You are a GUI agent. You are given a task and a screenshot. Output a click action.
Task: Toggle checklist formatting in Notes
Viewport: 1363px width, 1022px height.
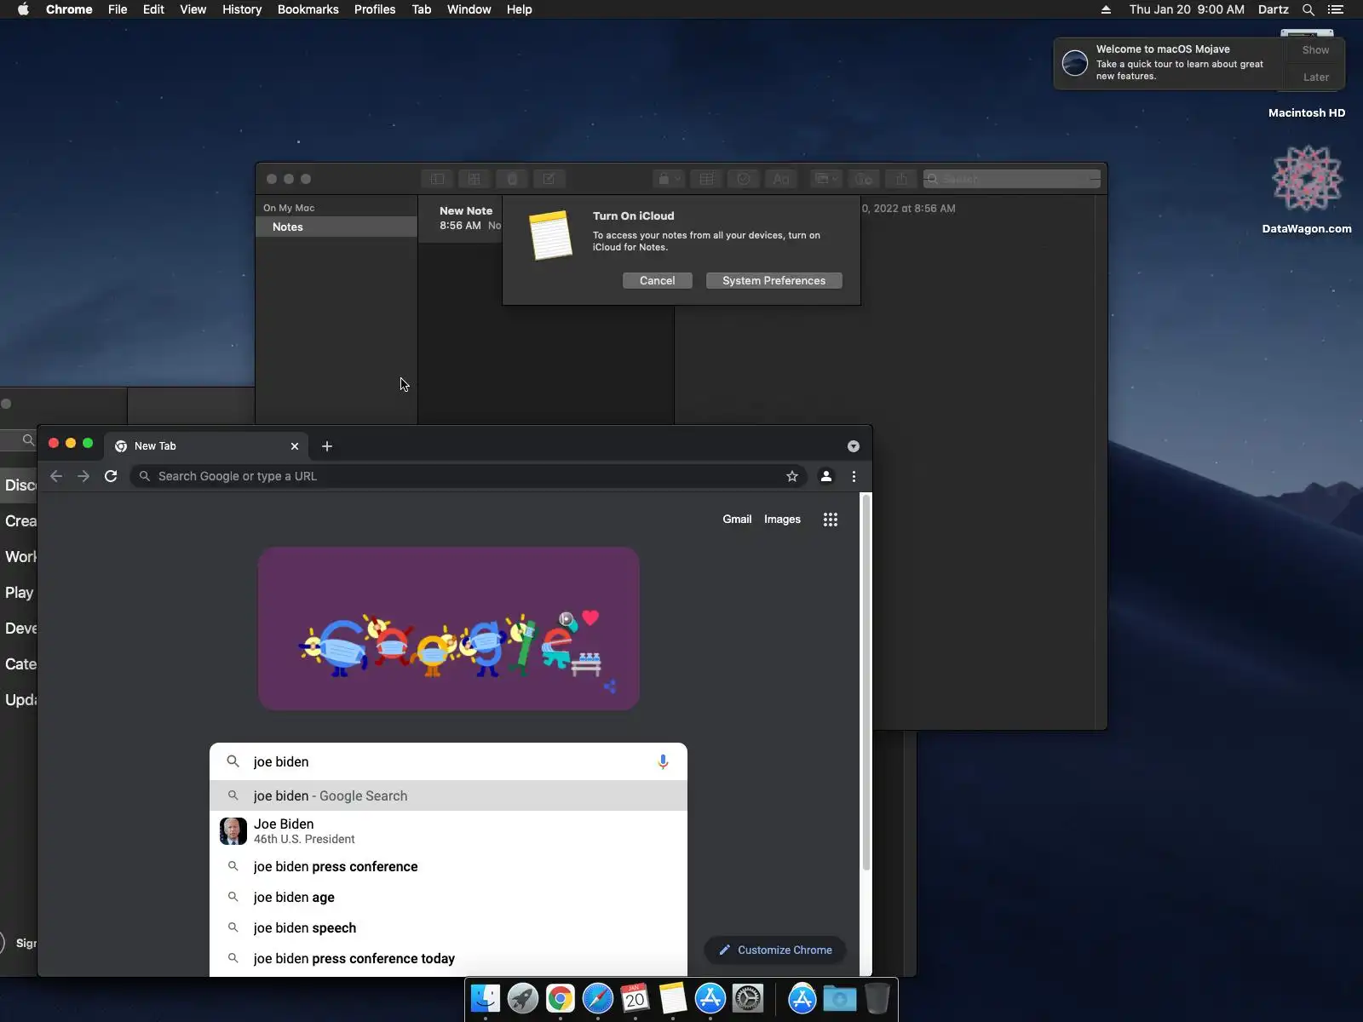(x=744, y=179)
